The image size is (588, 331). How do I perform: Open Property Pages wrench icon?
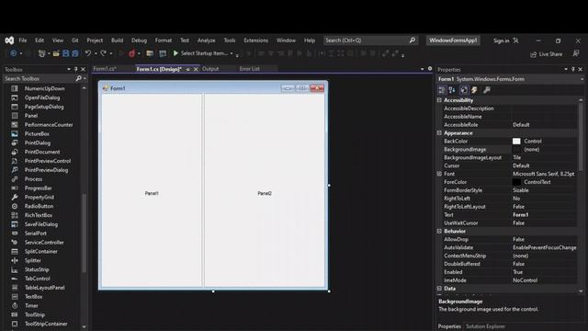click(x=486, y=90)
